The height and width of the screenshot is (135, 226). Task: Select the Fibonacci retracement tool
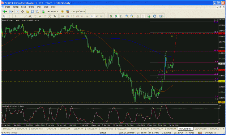pyautogui.click(x=35, y=16)
